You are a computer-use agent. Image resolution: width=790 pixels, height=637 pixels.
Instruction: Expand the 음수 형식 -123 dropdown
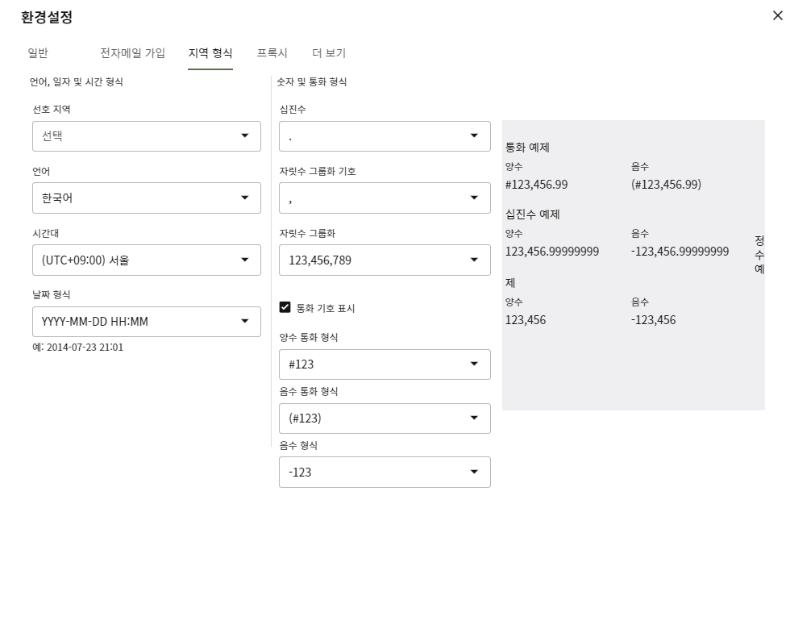[474, 473]
